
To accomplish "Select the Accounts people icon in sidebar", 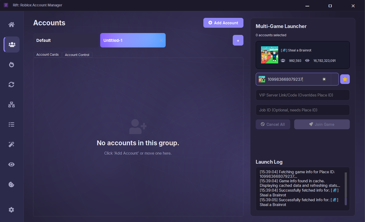I will (x=12, y=45).
